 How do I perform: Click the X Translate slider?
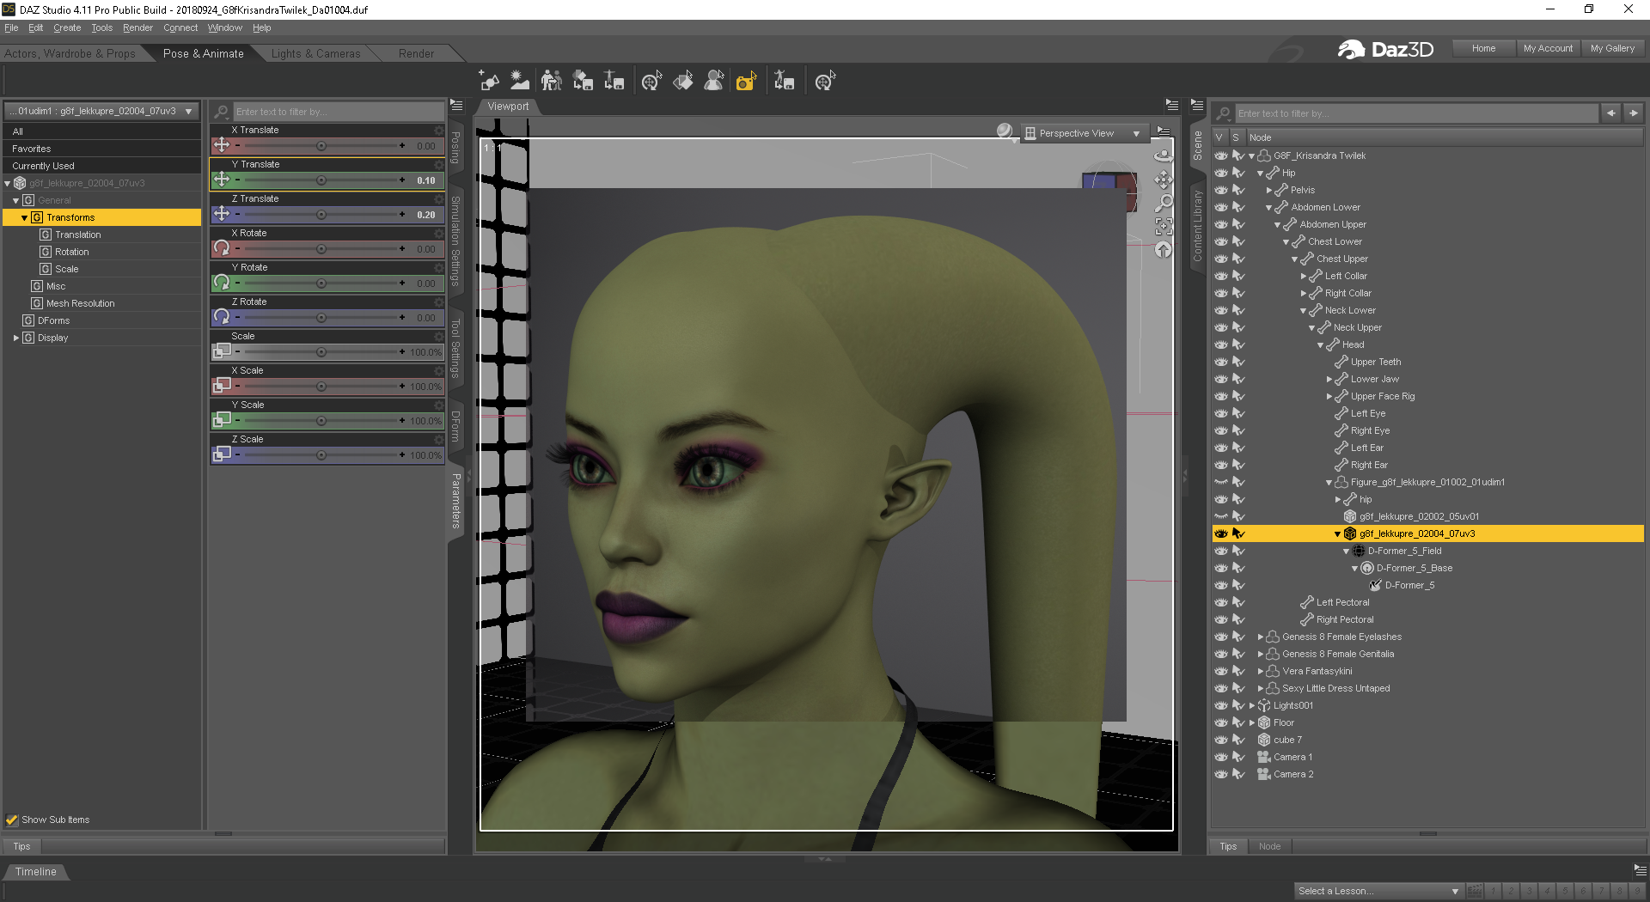(320, 146)
